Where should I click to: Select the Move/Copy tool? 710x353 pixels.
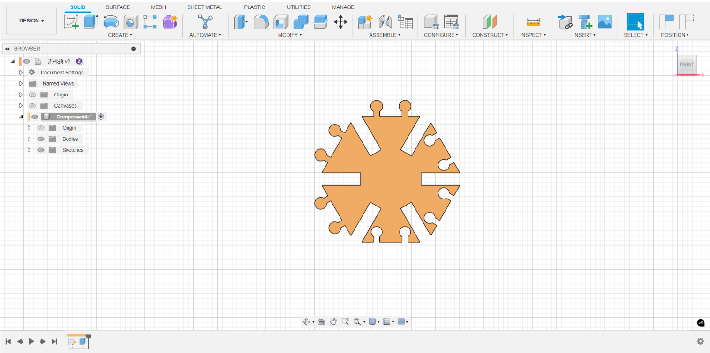[x=340, y=22]
